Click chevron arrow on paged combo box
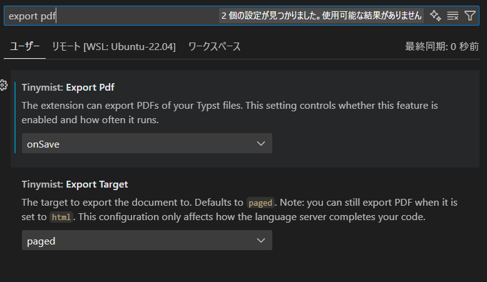 [261, 241]
